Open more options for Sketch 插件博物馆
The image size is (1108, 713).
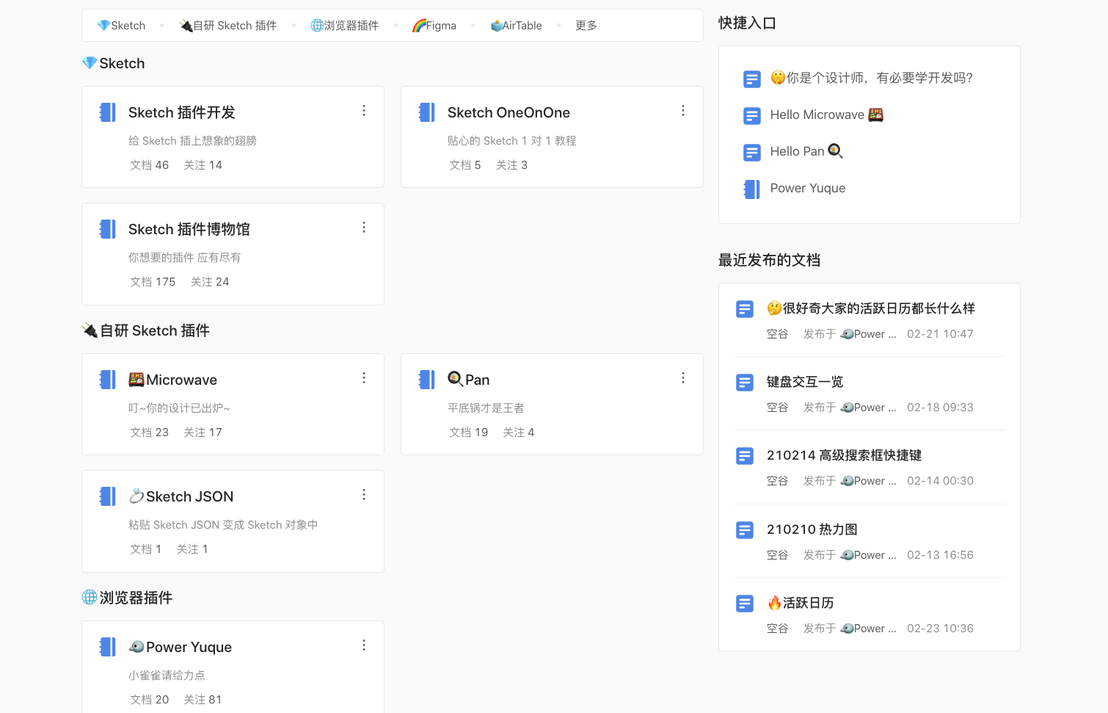pos(364,228)
